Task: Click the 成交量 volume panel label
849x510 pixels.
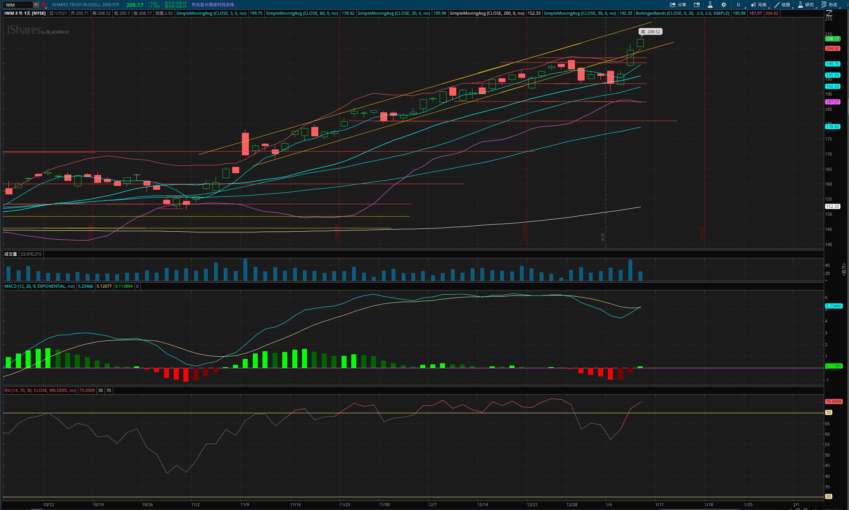Action: [10, 254]
